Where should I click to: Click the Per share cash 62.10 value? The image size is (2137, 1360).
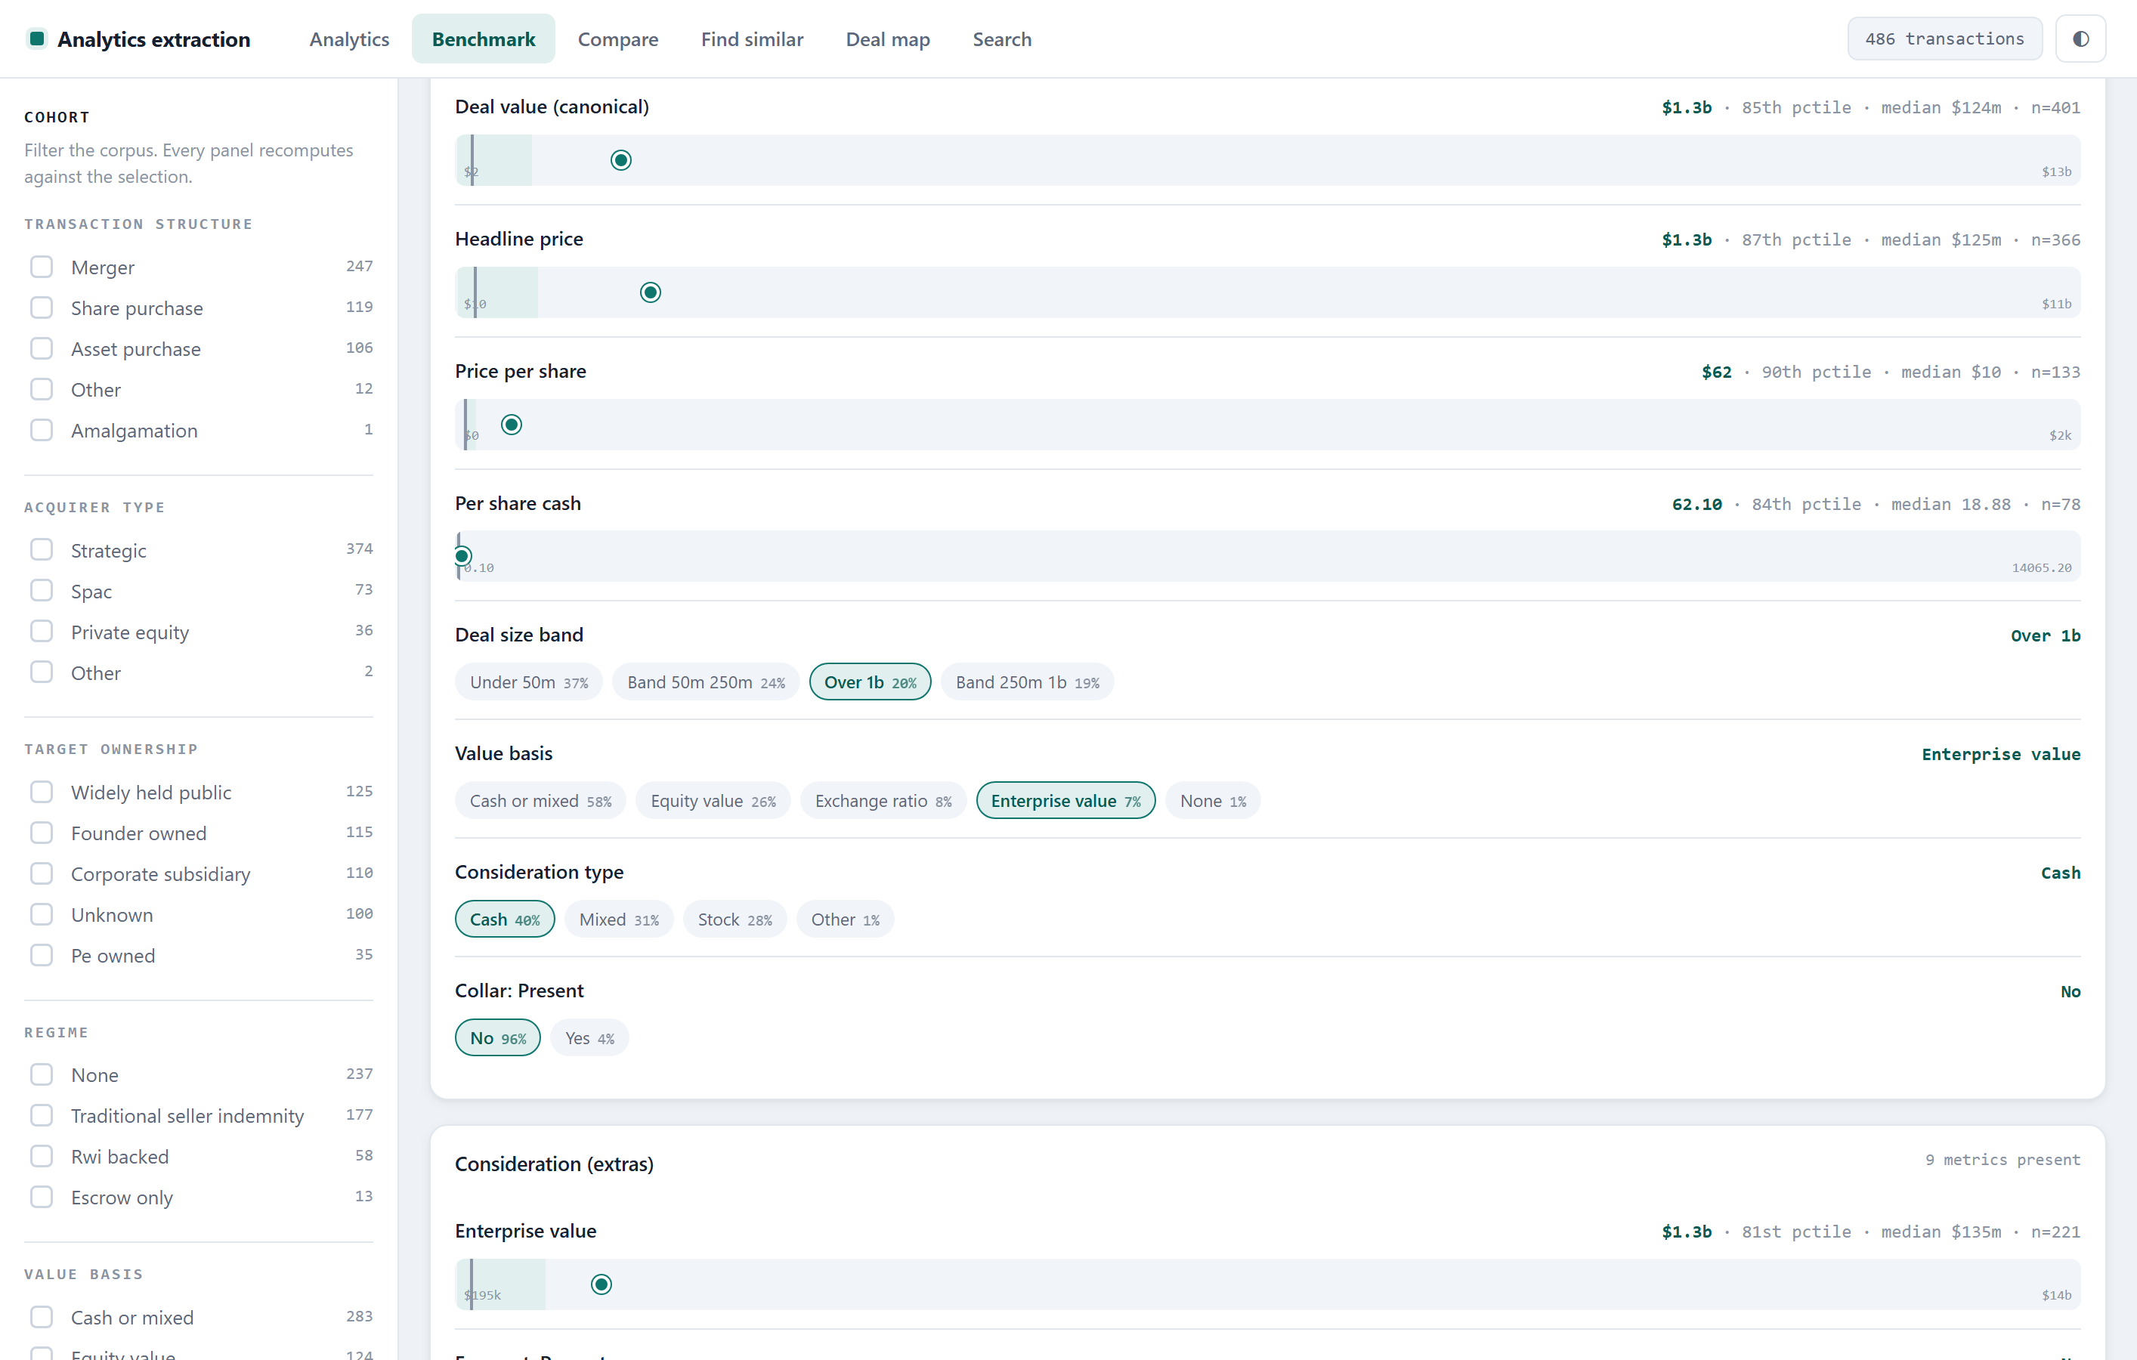[1696, 505]
